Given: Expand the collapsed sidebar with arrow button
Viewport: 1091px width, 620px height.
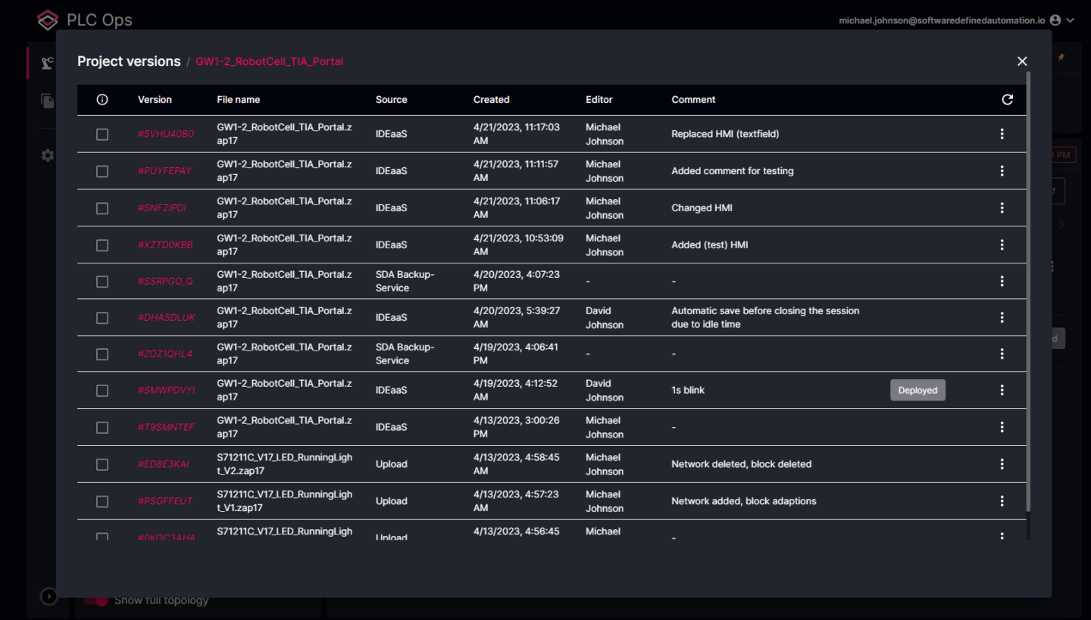Looking at the screenshot, I should (49, 597).
